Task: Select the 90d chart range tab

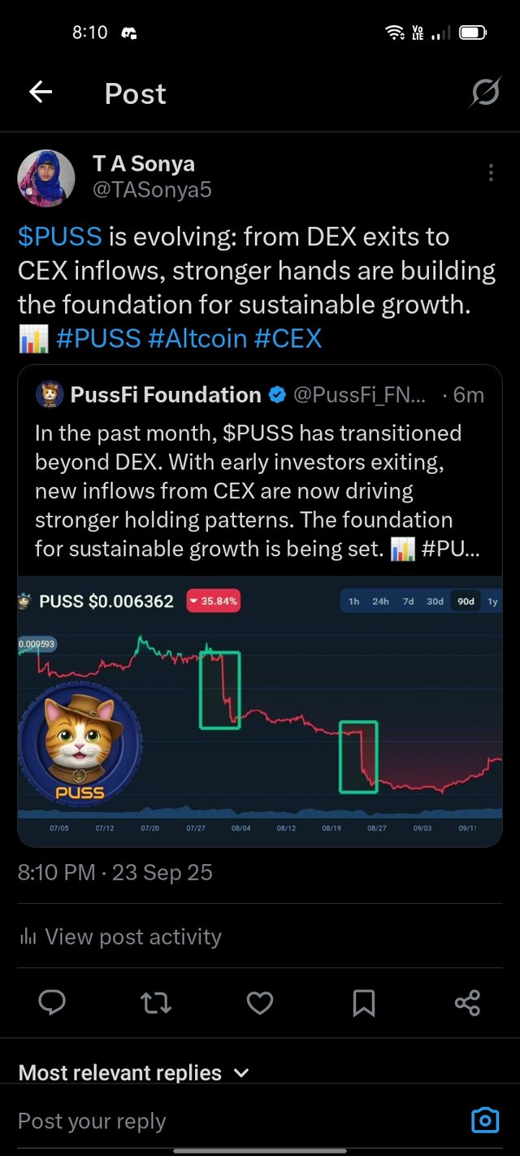Action: tap(466, 602)
